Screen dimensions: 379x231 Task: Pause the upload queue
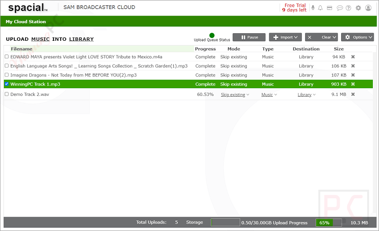pyautogui.click(x=249, y=37)
